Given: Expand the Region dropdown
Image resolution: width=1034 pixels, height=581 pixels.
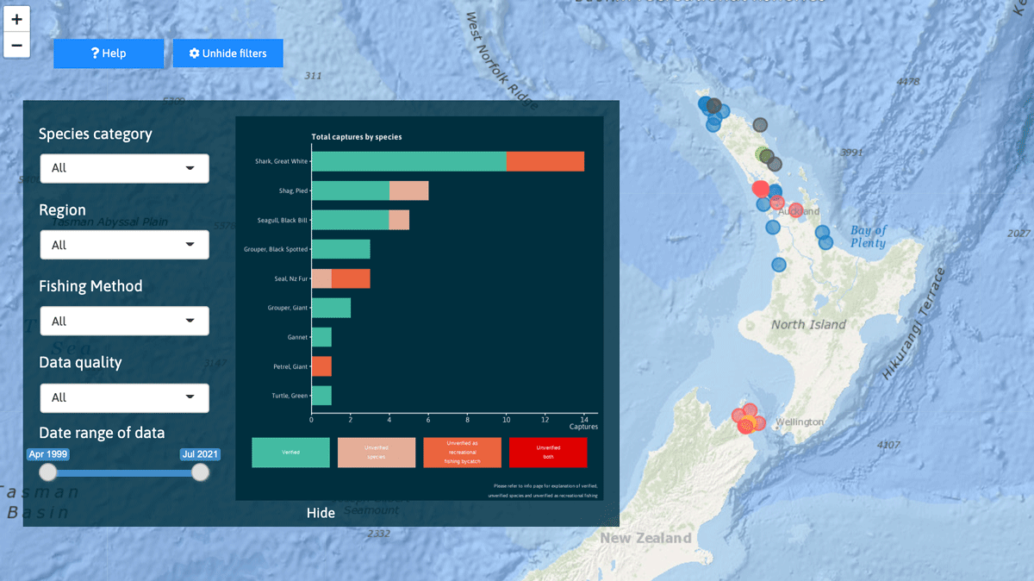Looking at the screenshot, I should 124,245.
